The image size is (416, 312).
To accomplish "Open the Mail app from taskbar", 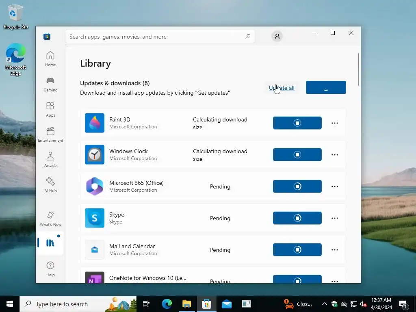I will (227, 304).
